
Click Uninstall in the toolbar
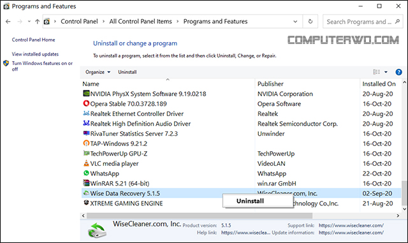[127, 72]
